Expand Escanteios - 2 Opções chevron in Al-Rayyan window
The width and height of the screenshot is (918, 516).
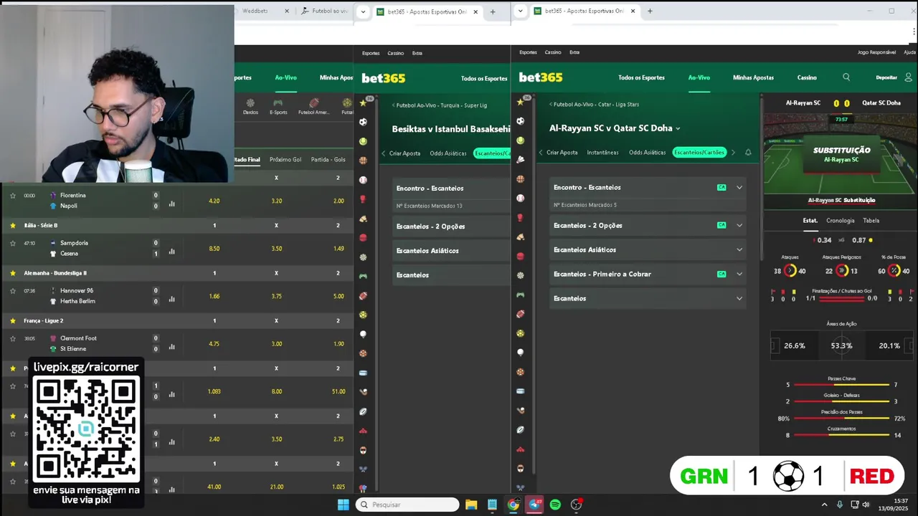[739, 225]
